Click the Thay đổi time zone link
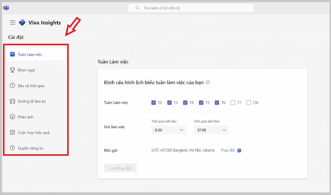The height and width of the screenshot is (195, 331). pyautogui.click(x=227, y=150)
